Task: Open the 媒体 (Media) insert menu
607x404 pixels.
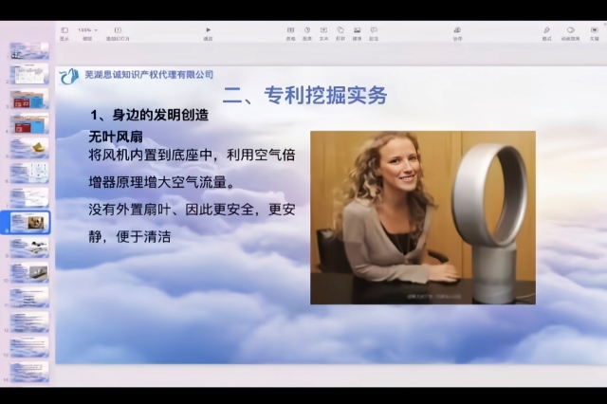Action: tap(357, 32)
